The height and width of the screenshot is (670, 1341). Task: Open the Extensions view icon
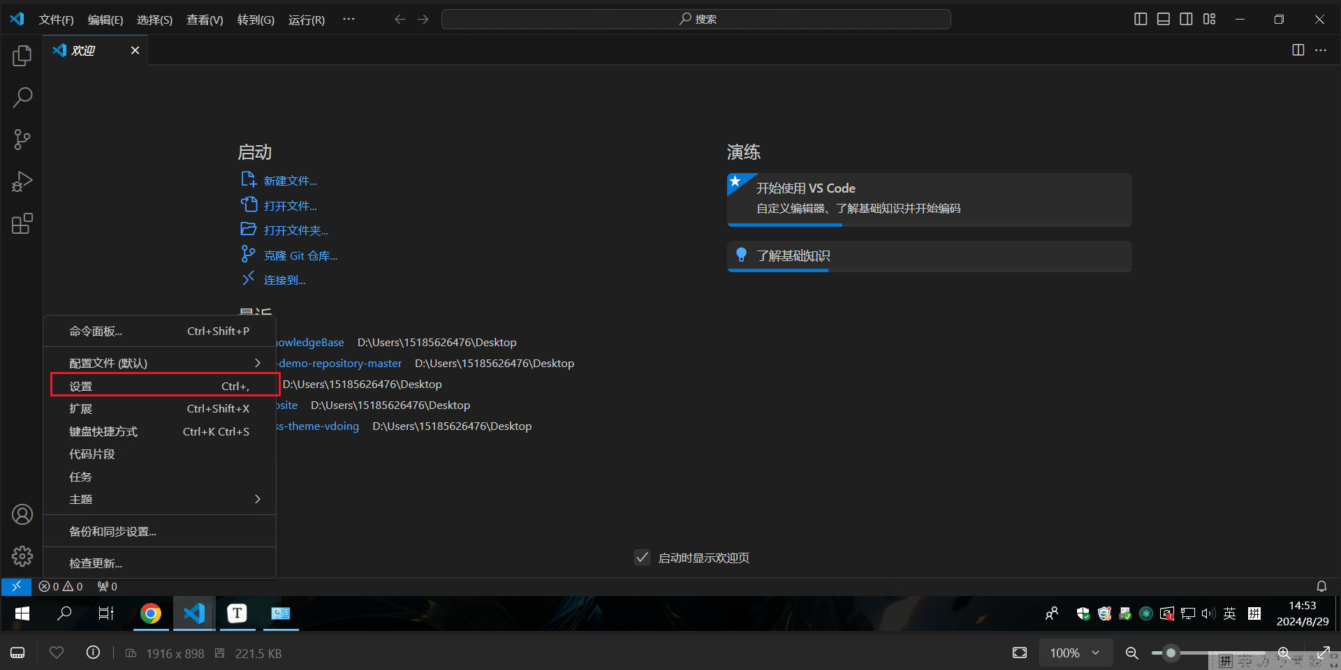[x=22, y=223]
